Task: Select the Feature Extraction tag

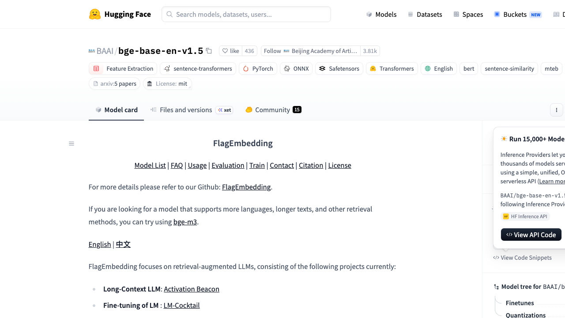Action: [123, 68]
